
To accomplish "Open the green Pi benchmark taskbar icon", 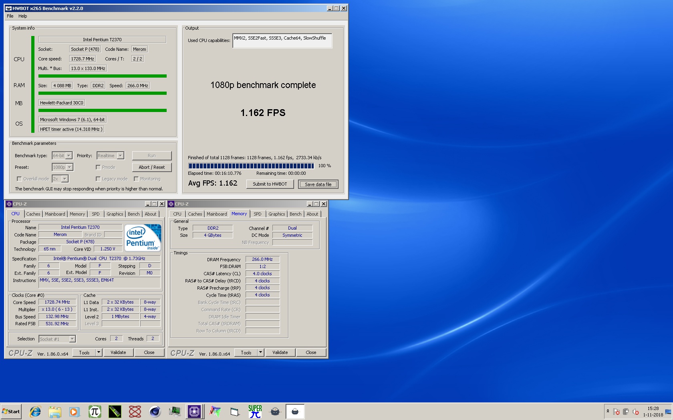I will pos(95,411).
